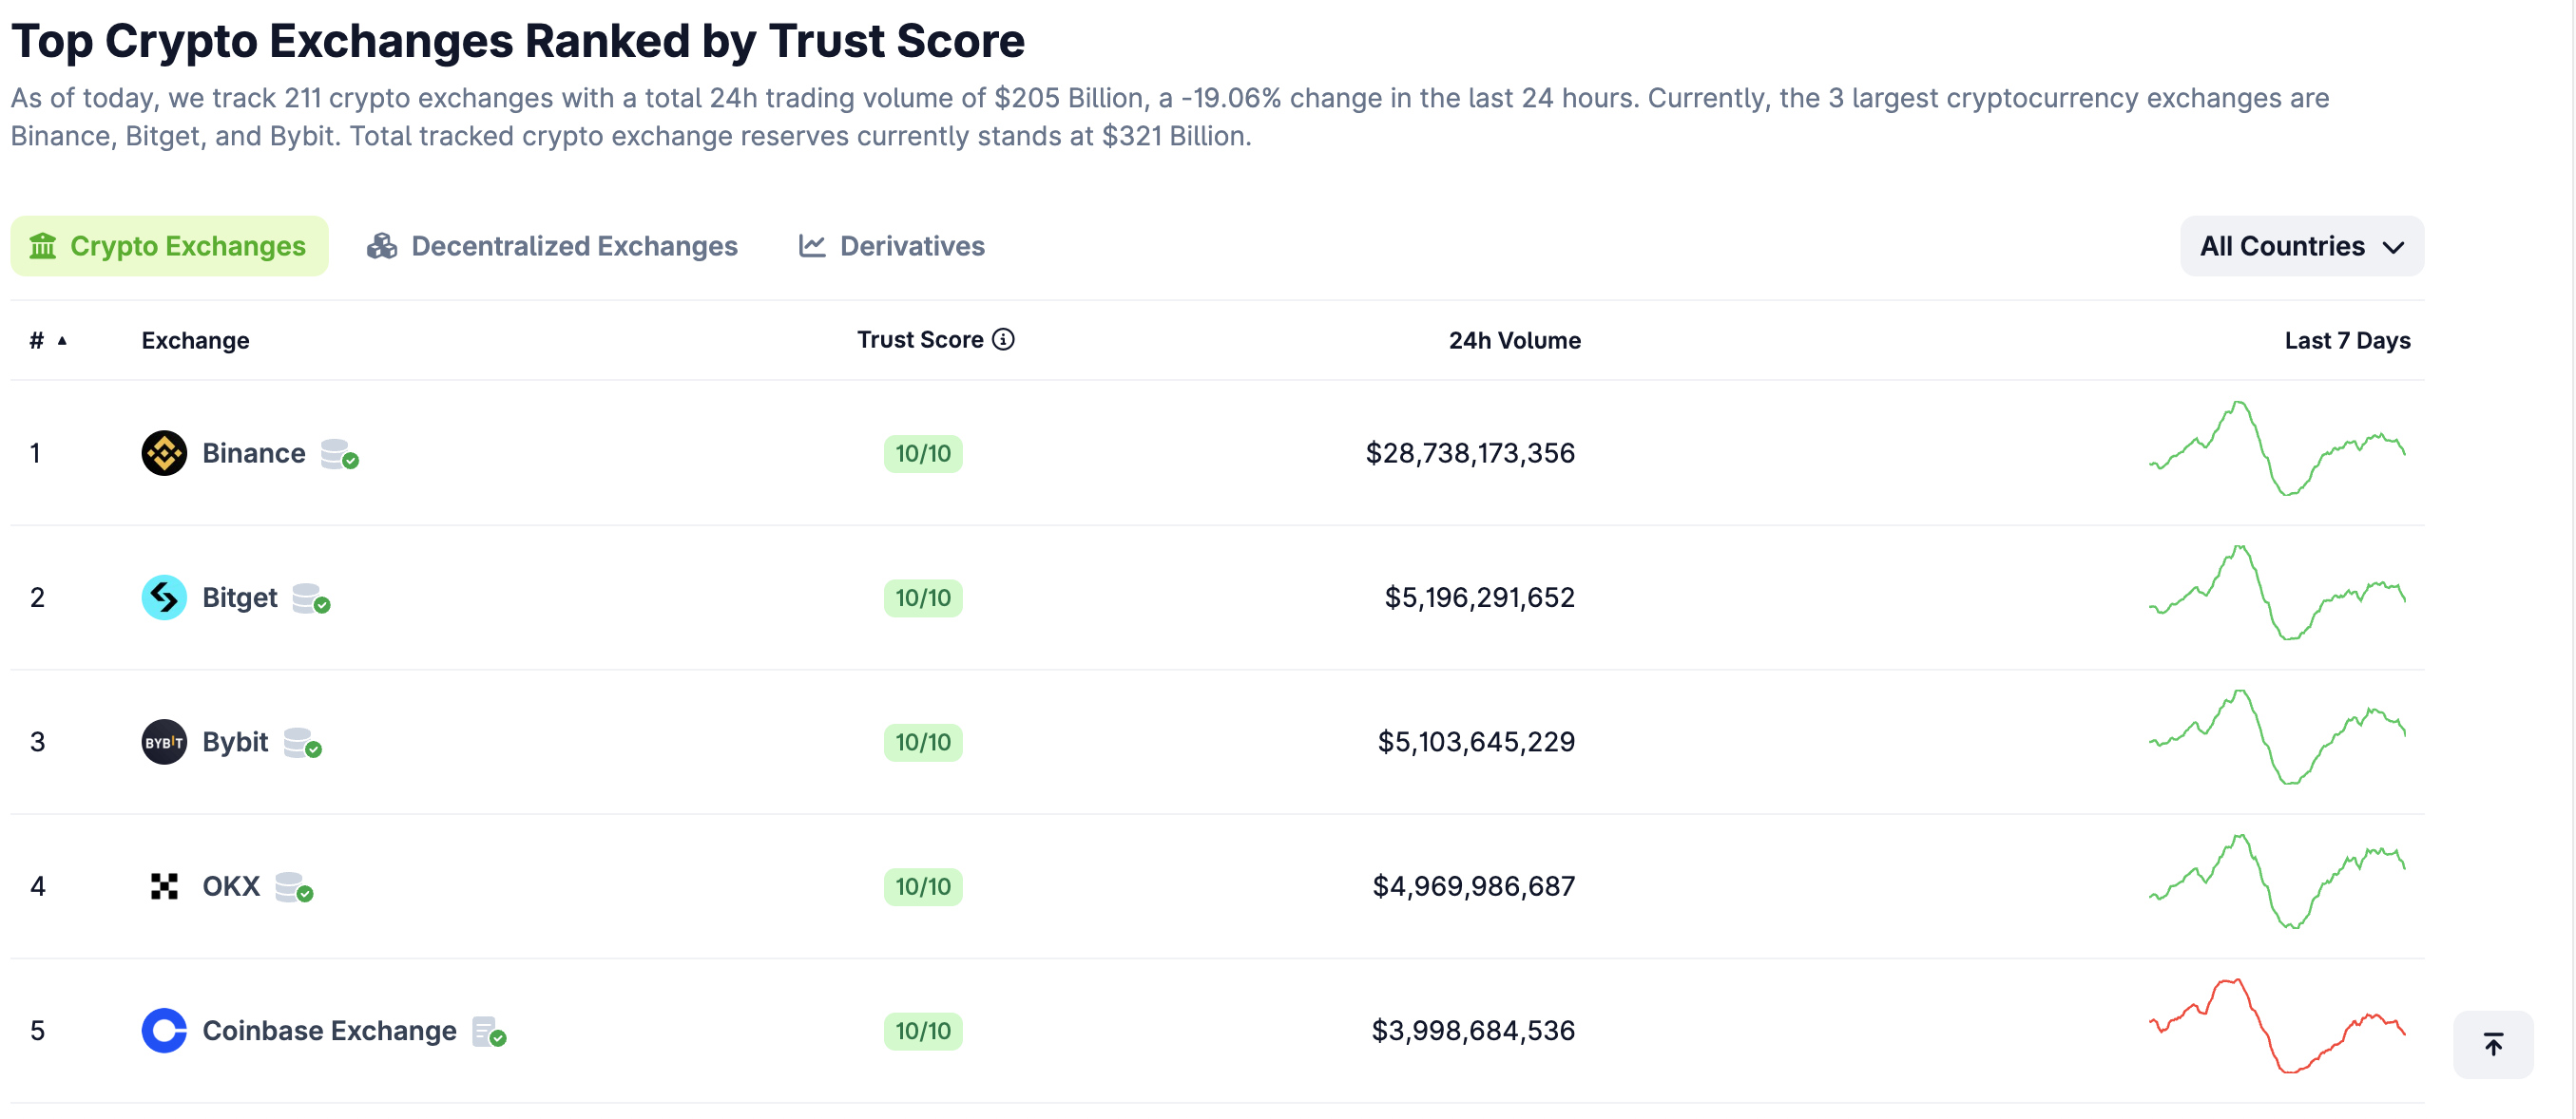Open the All Countries dropdown
Image resolution: width=2576 pixels, height=1119 pixels.
click(x=2301, y=246)
